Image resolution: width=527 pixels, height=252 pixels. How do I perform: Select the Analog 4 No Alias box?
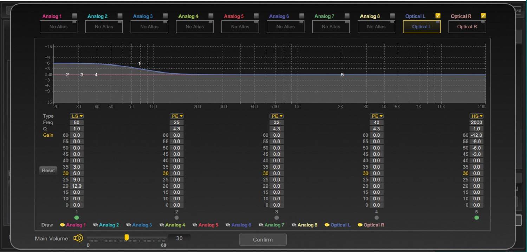195,27
